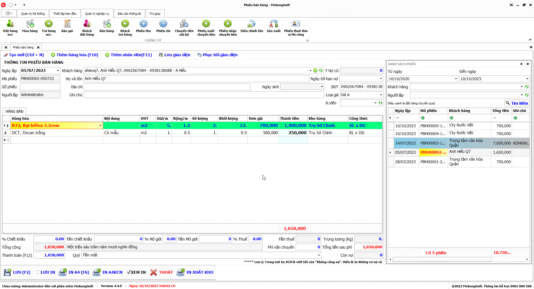
Task: Expand the Quỹ Tiền mặt dropdown
Action: 318,255
